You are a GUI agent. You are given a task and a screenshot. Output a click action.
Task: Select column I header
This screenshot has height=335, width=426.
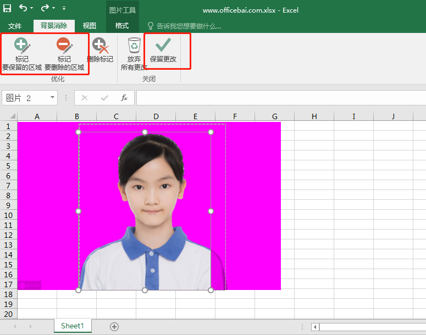pyautogui.click(x=354, y=116)
